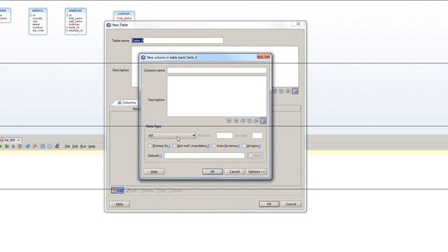This screenshot has height=252, width=448.
Task: Open Help in the New Table dialog
Action: coord(120,204)
